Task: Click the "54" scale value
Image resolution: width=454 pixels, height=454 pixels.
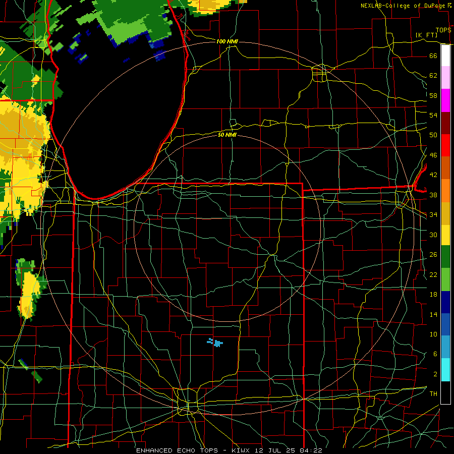Action: 433,115
